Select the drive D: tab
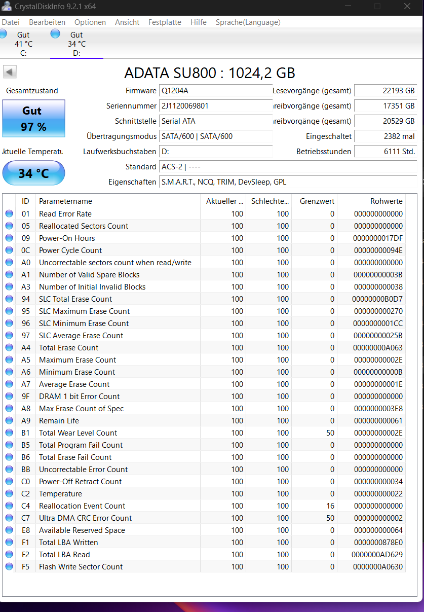Viewport: 424px width, 612px height. 76,44
